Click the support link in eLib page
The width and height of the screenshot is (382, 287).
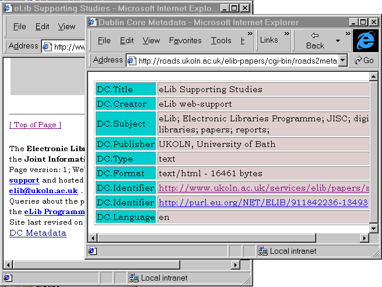pos(24,180)
